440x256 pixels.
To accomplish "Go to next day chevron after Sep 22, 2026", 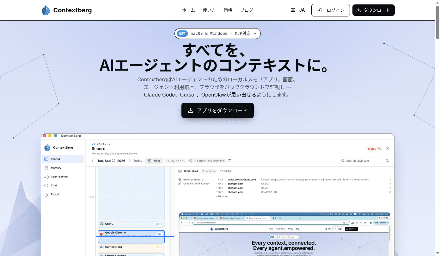I will [130, 161].
